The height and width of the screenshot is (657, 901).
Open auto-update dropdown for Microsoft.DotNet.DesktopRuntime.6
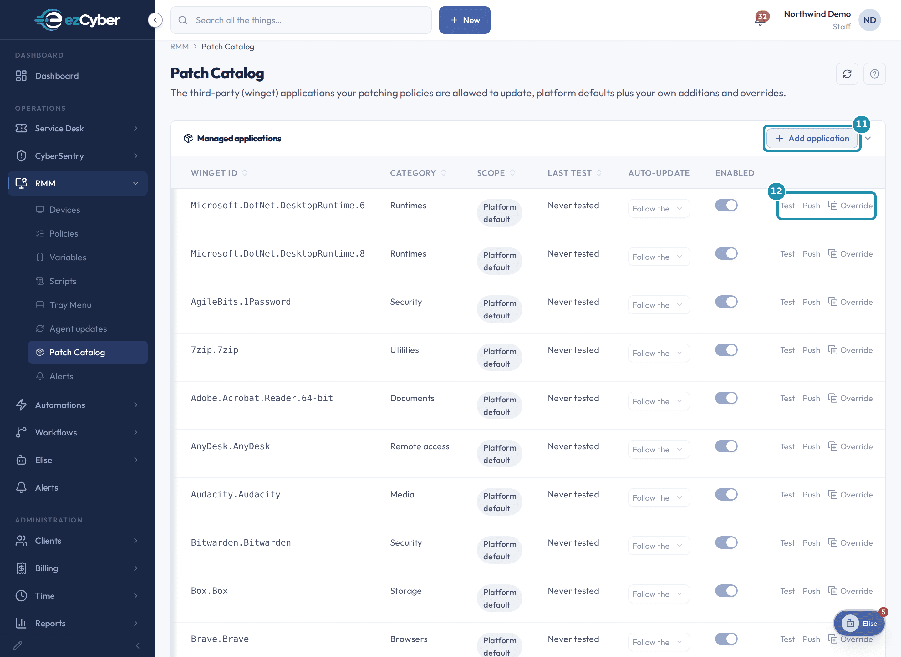click(659, 208)
